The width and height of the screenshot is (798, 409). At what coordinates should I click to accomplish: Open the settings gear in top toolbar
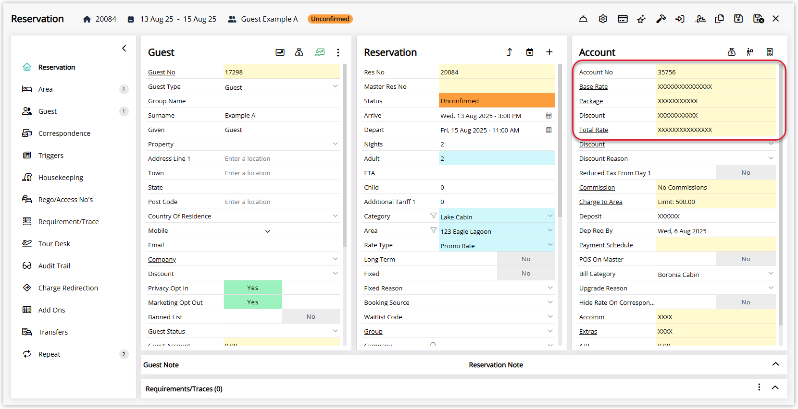(603, 19)
